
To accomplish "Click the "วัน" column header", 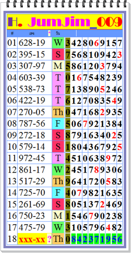I will (58, 34).
